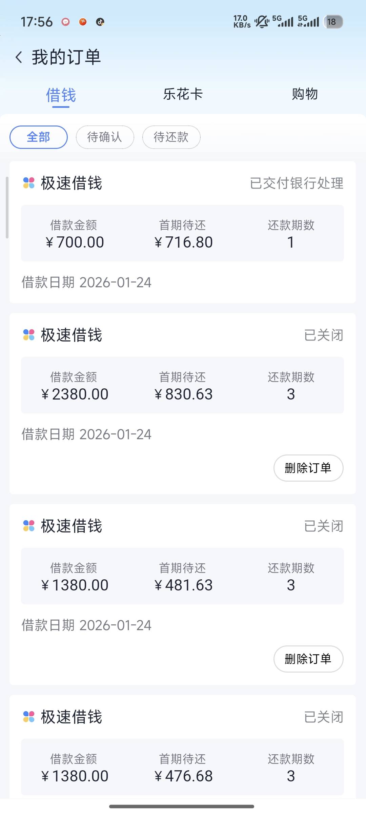The height and width of the screenshot is (814, 366).
Task: Tap the red chat notification icon in the status bar
Action: pyautogui.click(x=65, y=22)
